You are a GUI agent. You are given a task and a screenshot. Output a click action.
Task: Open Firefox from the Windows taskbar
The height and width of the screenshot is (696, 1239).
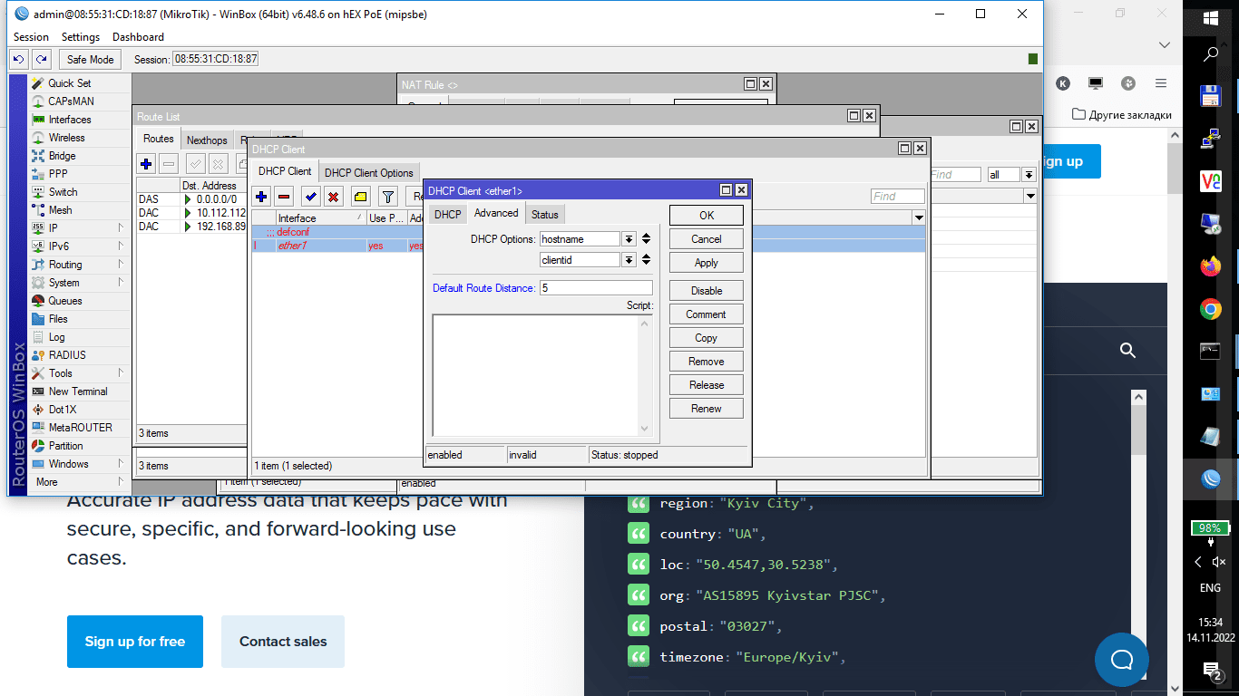(1210, 266)
